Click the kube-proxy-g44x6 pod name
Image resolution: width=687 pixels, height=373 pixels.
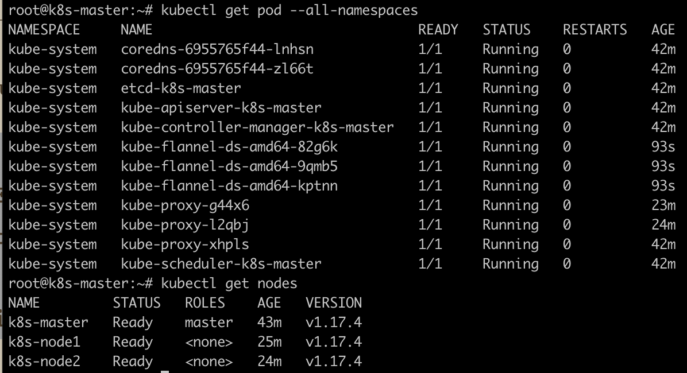pos(185,205)
